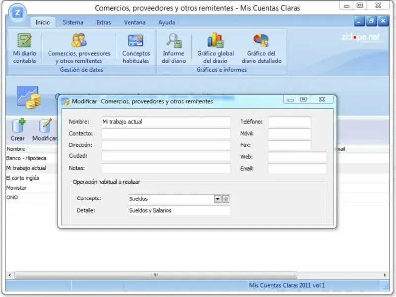Click the Email input field
Screen dimensions: 396x297
pyautogui.click(x=297, y=169)
